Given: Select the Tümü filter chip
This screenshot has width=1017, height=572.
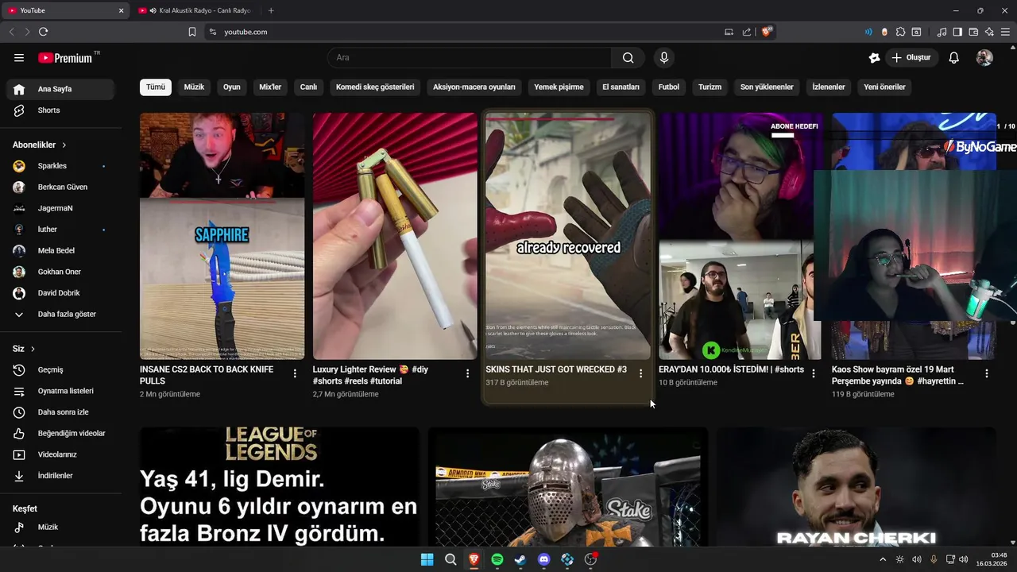Looking at the screenshot, I should 156,87.
